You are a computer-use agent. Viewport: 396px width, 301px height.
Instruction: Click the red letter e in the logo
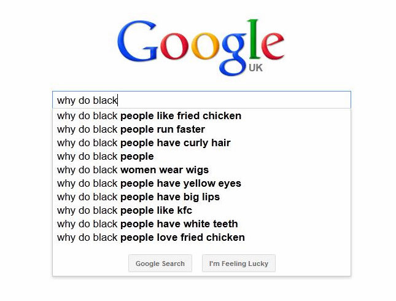pyautogui.click(x=273, y=46)
